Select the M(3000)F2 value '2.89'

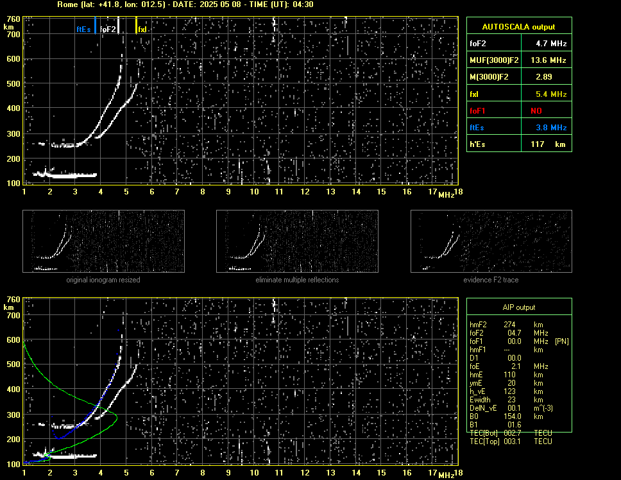(x=544, y=77)
